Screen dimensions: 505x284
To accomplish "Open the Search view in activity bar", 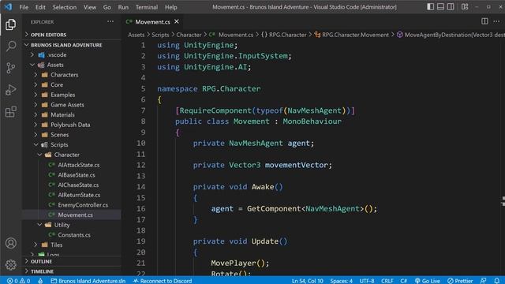I will [x=10, y=46].
